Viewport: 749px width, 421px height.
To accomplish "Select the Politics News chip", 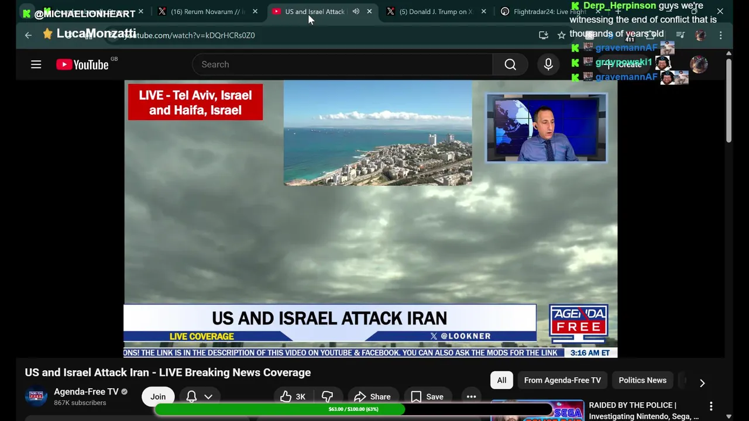I will click(x=643, y=380).
